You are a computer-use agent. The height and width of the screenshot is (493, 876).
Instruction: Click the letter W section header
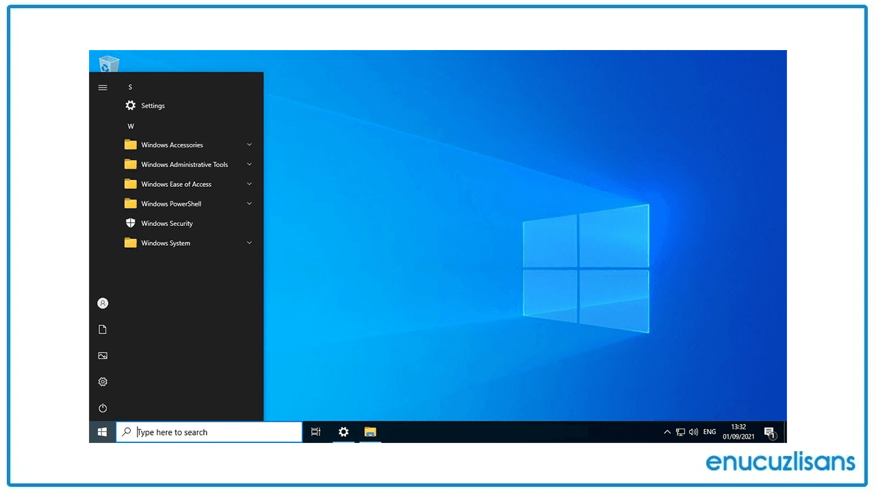click(x=131, y=126)
